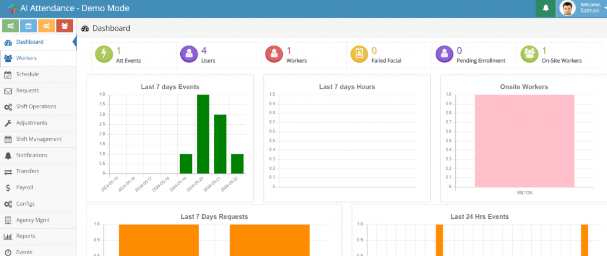This screenshot has height=256, width=607.
Task: Open the notification bell in header
Action: (x=545, y=8)
